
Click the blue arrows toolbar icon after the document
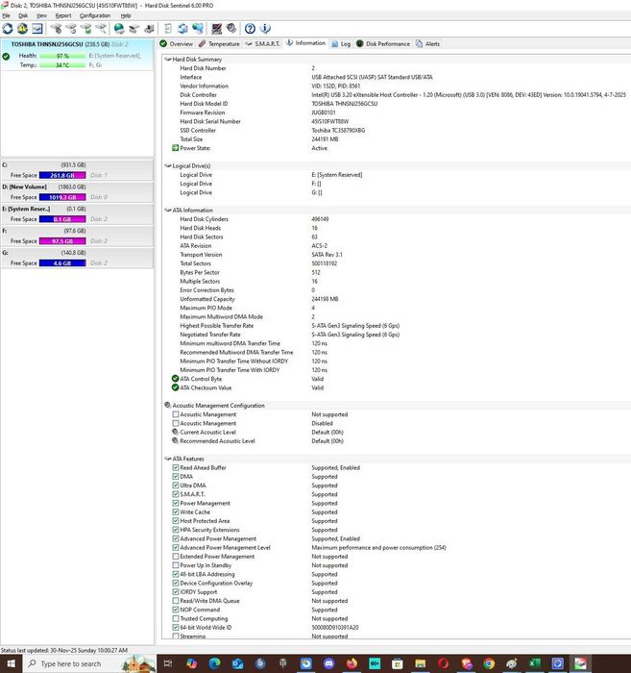[x=182, y=29]
